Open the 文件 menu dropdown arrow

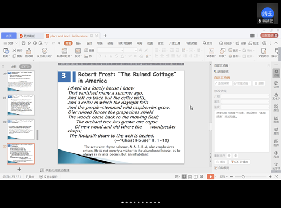point(16,43)
